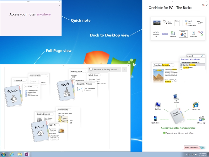Click "Access your notes anywhere" text in Quick note
The height and width of the screenshot is (157, 209).
[30, 15]
